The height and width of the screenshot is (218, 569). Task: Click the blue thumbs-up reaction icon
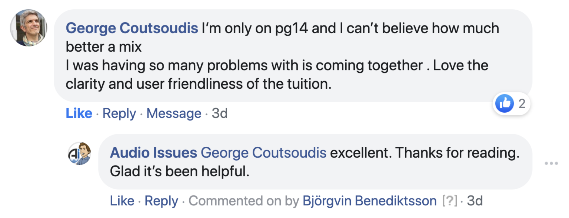tap(505, 103)
